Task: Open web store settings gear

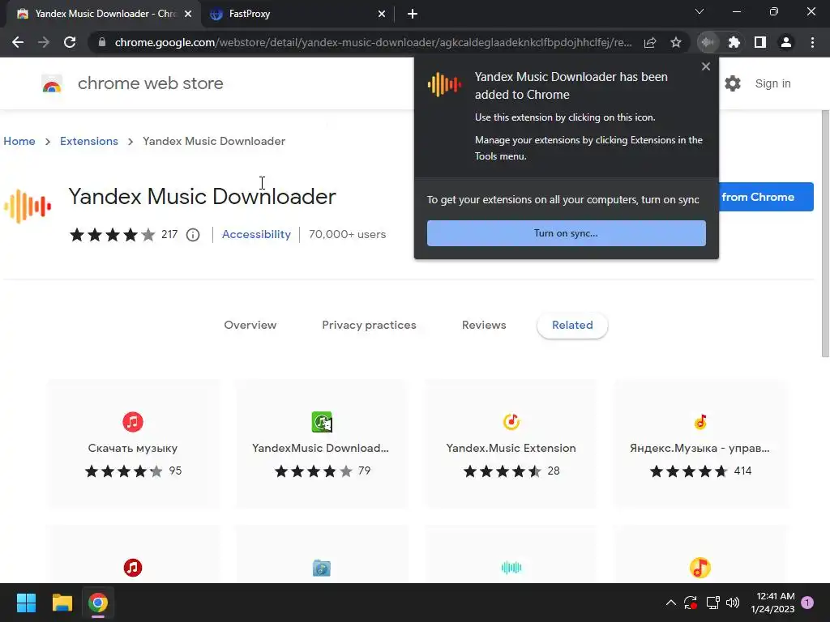Action: click(733, 83)
